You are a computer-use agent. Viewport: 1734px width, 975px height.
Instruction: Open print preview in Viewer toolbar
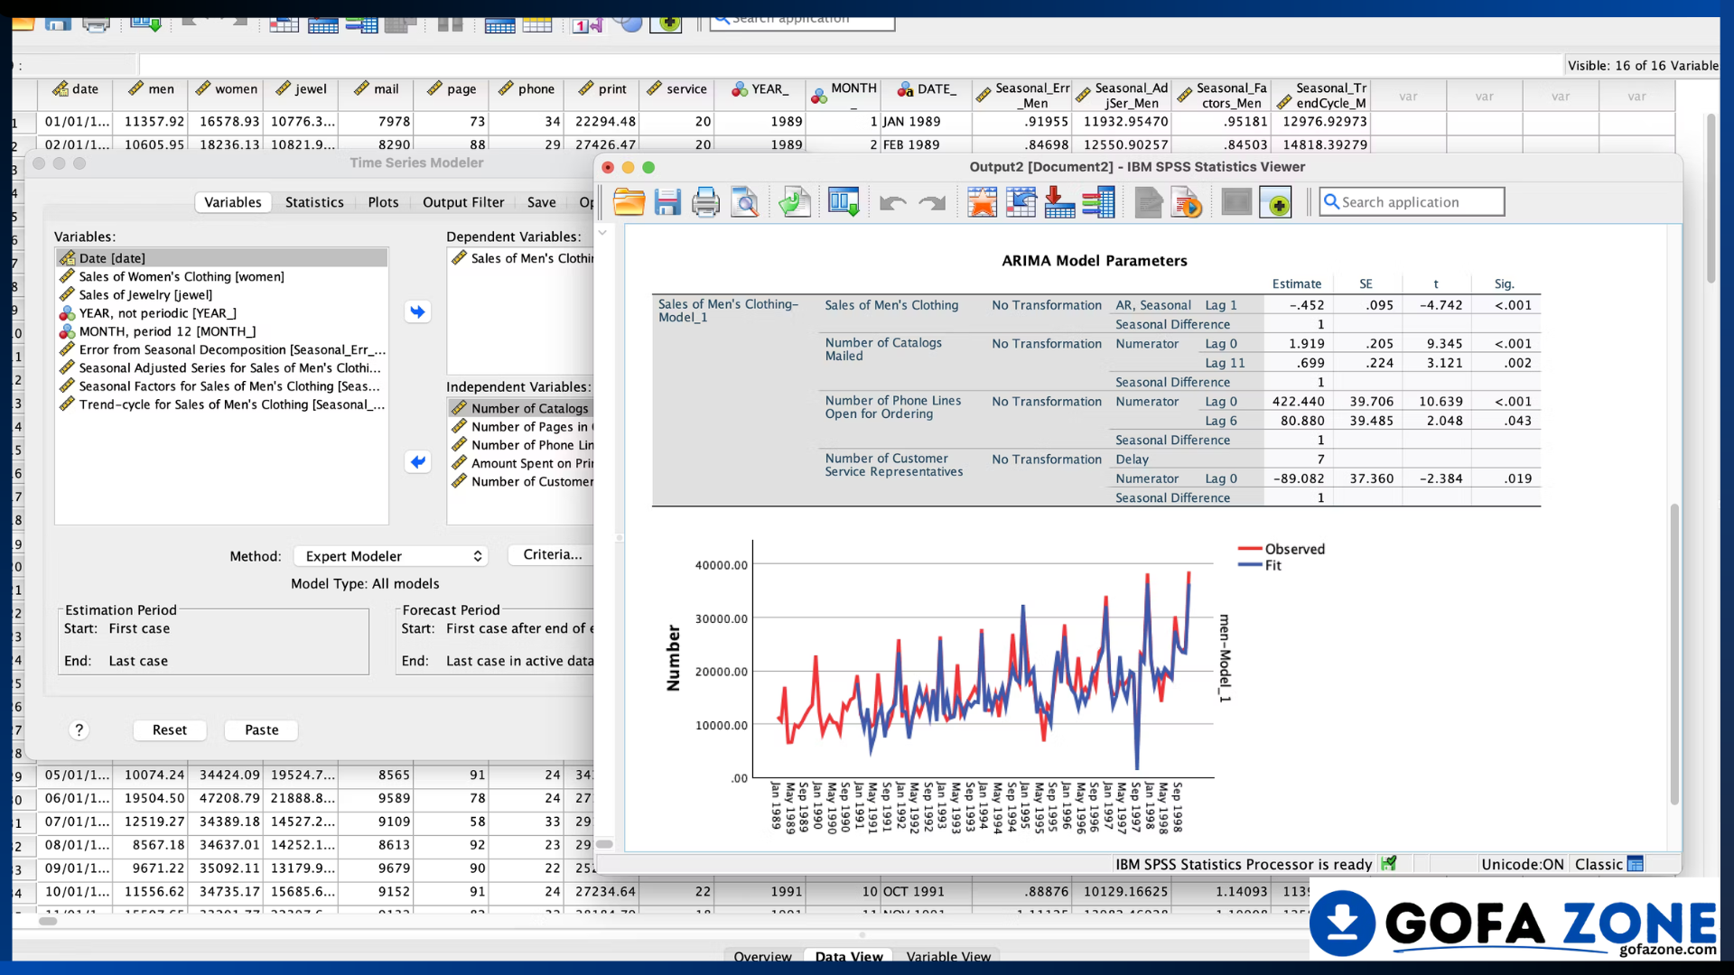[745, 202]
